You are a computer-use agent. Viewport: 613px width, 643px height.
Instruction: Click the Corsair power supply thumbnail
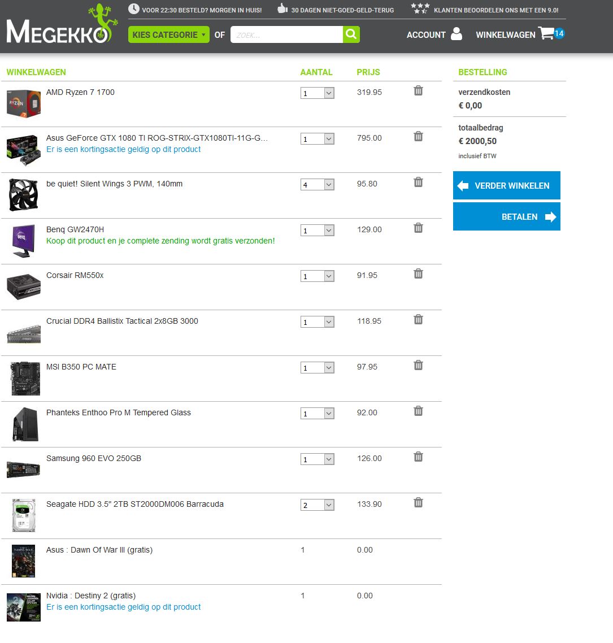click(24, 286)
